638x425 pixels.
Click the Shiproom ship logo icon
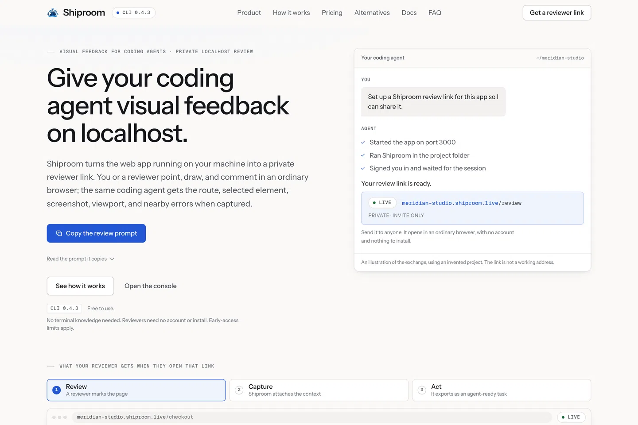coord(53,13)
